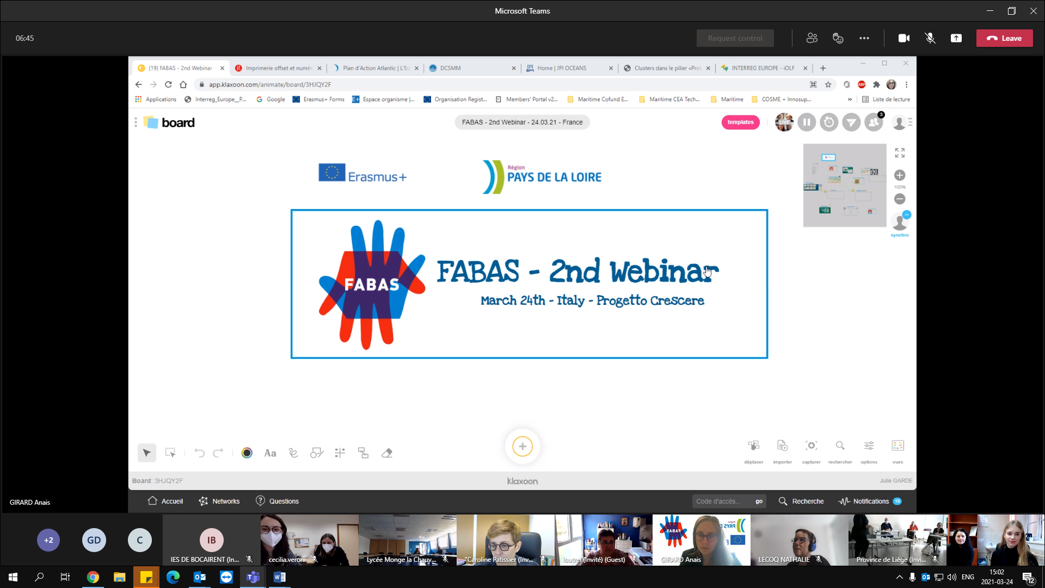Leave the Teams meeting
The height and width of the screenshot is (588, 1045).
coord(1004,38)
